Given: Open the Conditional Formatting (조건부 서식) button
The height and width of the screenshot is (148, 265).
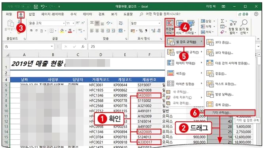Looking at the screenshot, I should click(170, 27).
